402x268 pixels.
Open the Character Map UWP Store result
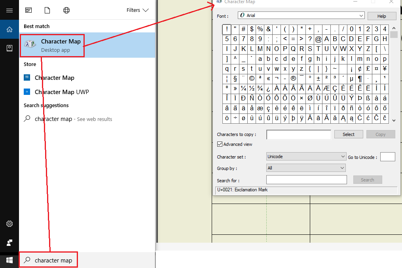[x=87, y=92]
